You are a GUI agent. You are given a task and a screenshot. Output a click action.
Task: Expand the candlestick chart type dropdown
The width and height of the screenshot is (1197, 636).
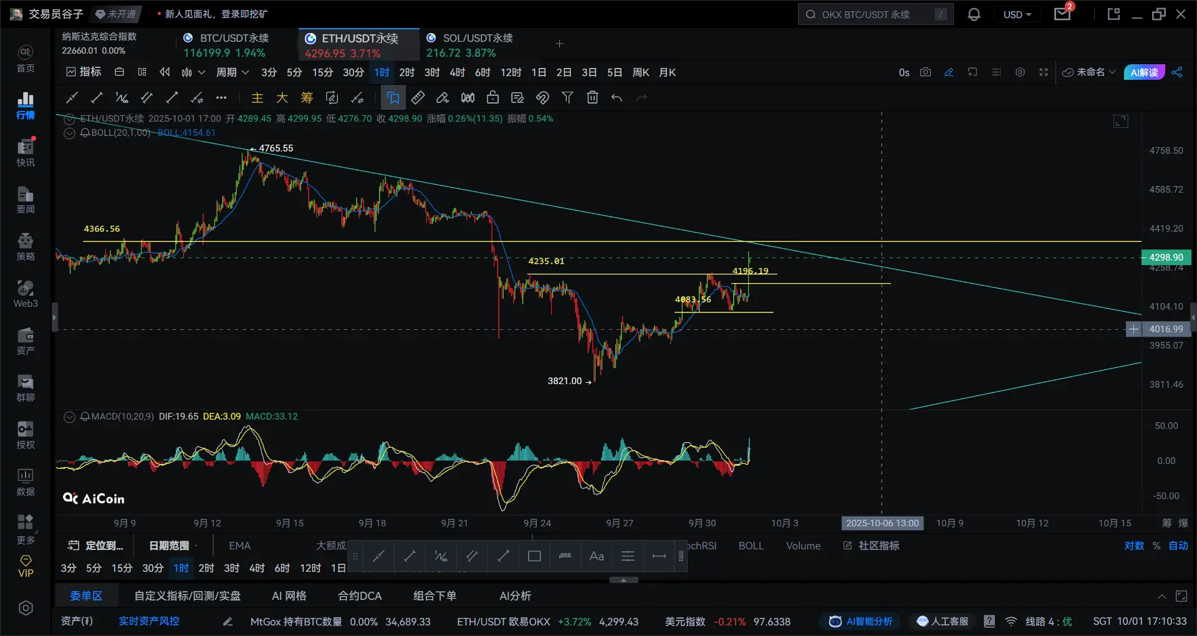tap(193, 72)
